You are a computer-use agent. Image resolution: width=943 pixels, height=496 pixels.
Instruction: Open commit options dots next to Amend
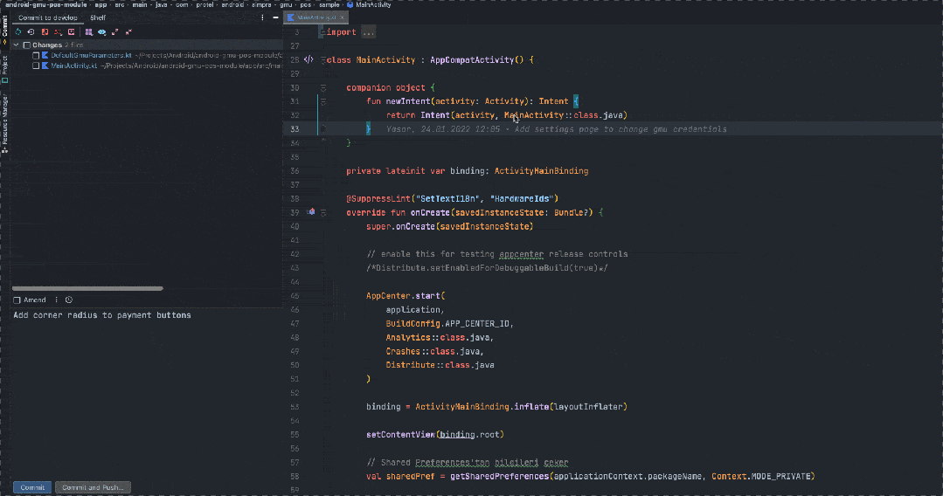(57, 300)
